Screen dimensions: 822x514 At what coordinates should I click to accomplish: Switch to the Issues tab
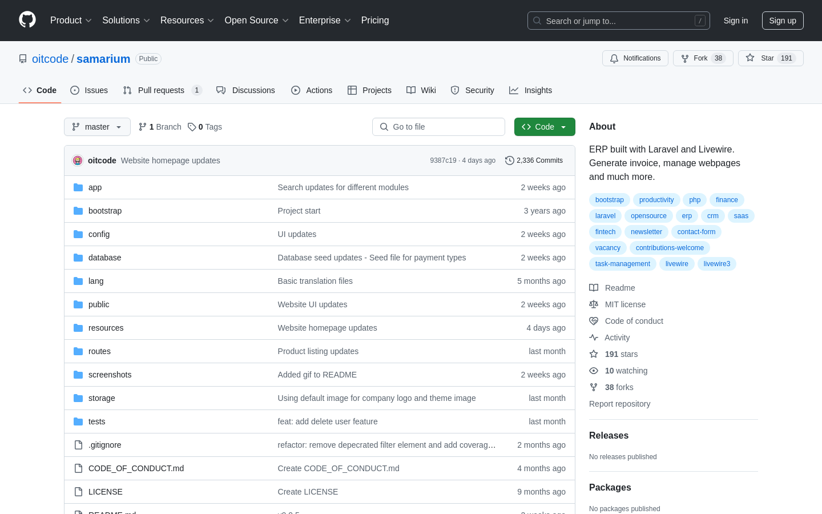click(89, 90)
